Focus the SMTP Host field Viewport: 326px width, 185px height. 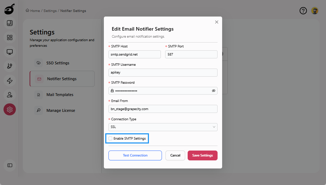click(x=134, y=55)
